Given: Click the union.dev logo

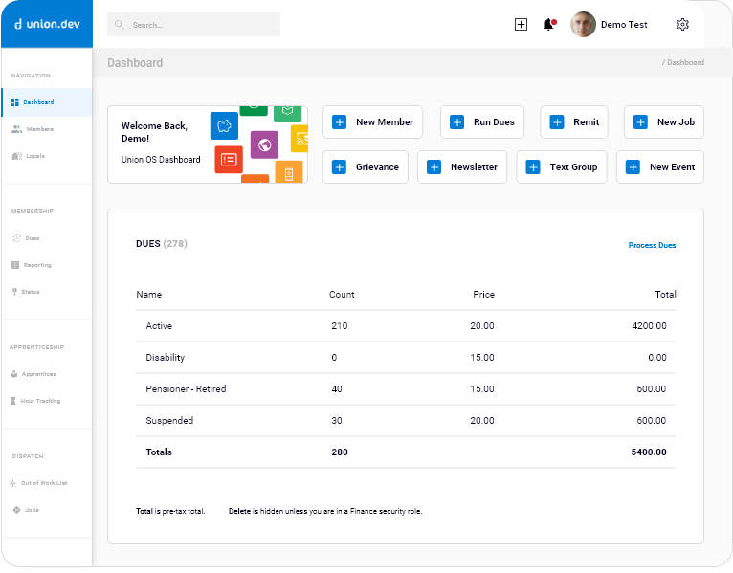Looking at the screenshot, I should pyautogui.click(x=47, y=24).
